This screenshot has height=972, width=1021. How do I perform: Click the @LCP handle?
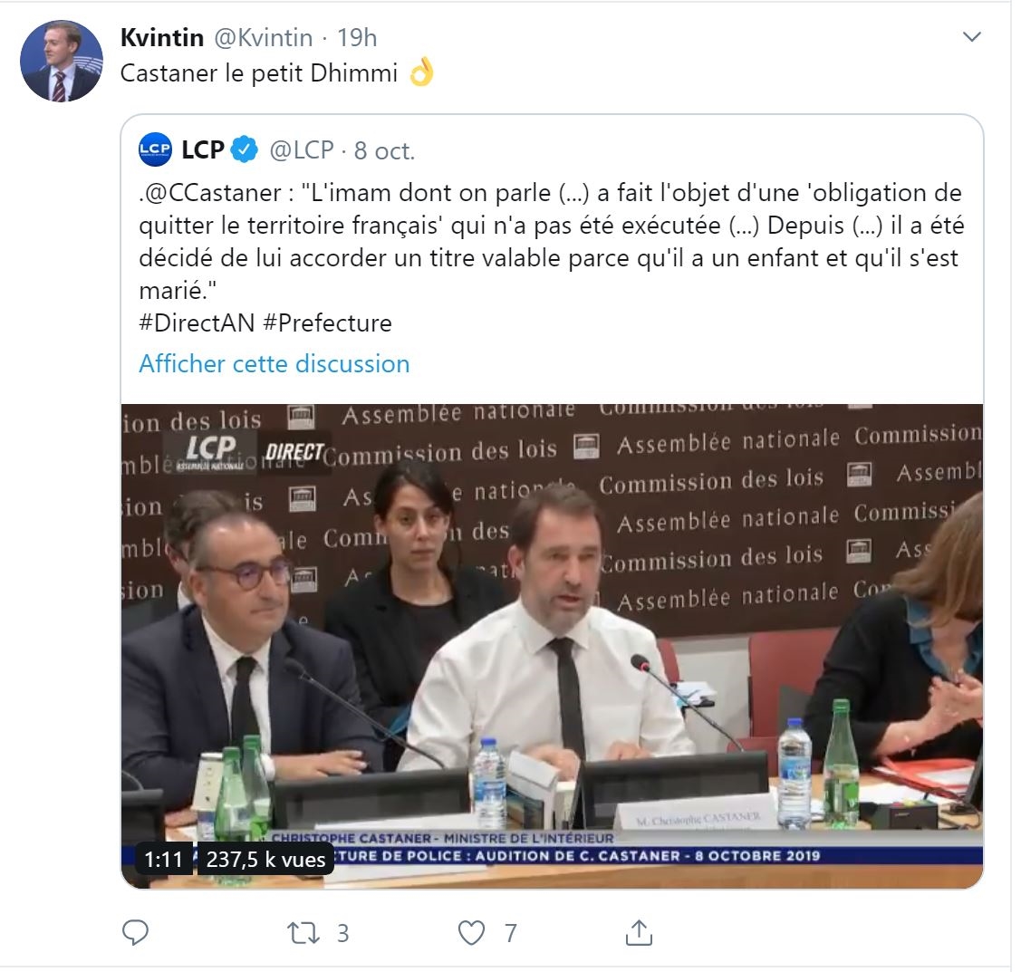pyautogui.click(x=302, y=150)
